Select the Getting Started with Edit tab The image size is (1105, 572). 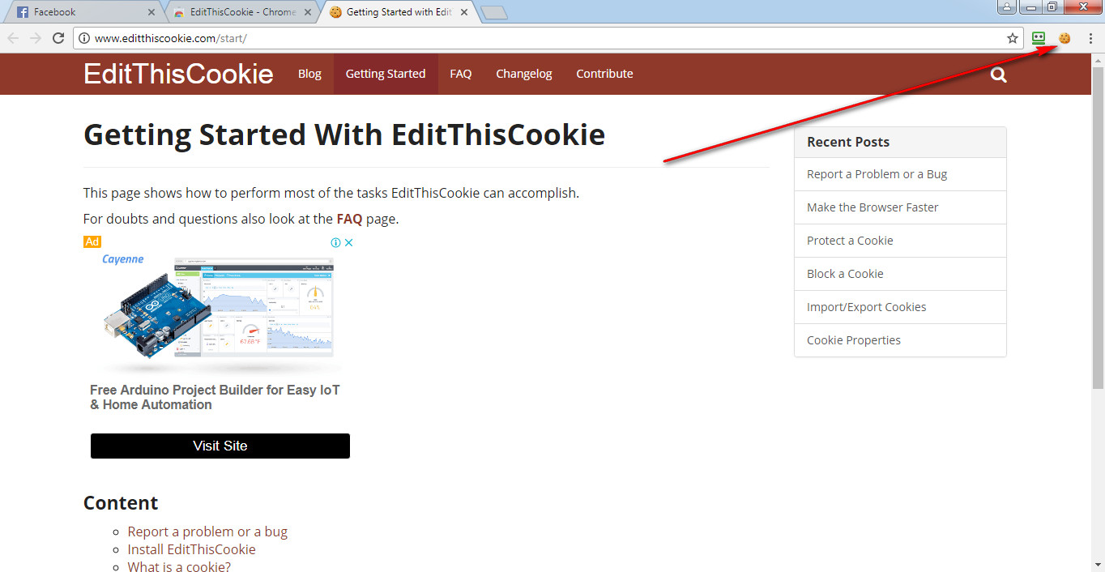(x=398, y=12)
